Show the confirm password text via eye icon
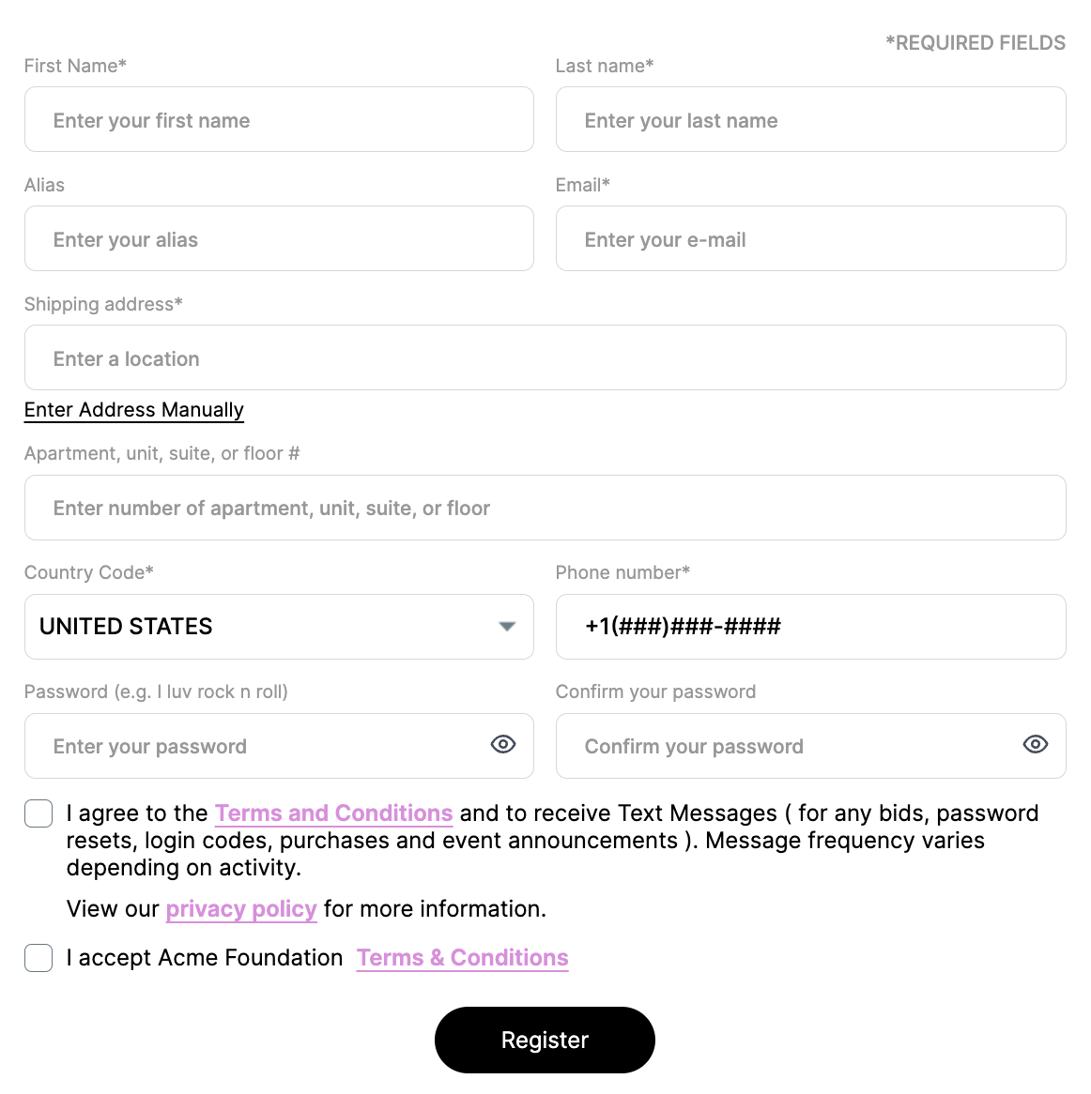This screenshot has width=1091, height=1094. [1035, 744]
